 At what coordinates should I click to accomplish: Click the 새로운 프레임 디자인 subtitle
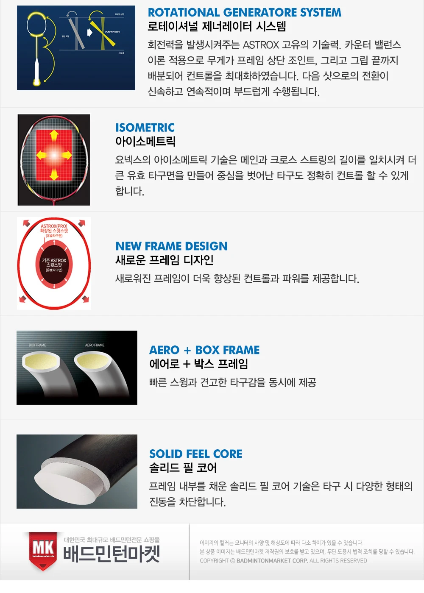click(x=165, y=260)
